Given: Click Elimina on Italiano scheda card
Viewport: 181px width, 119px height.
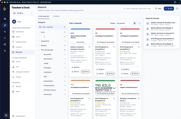Looking at the screenshot, I should [x=85, y=72].
